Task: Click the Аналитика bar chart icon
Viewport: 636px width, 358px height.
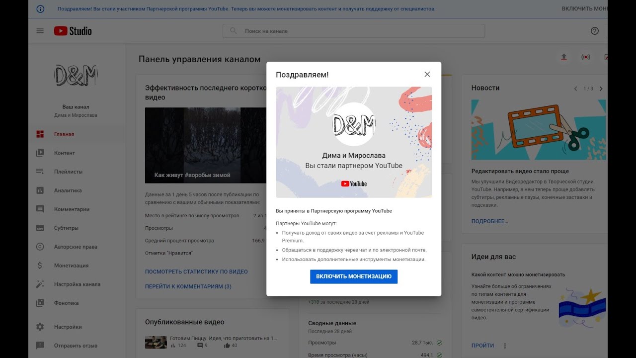Action: tap(40, 190)
